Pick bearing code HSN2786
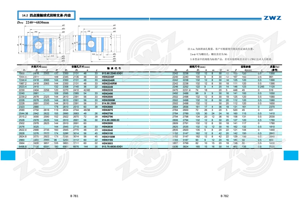 click(x=107, y=114)
